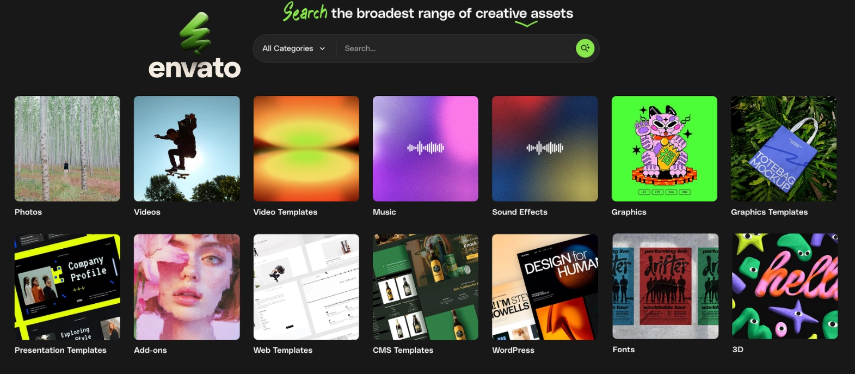The image size is (855, 374).
Task: Open the 3D hello thumbnail
Action: [x=785, y=286]
